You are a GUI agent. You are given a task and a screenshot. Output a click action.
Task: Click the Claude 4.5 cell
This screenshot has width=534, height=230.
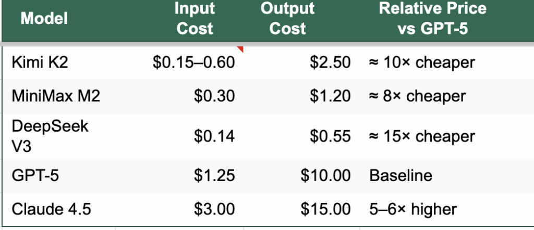tap(51, 210)
